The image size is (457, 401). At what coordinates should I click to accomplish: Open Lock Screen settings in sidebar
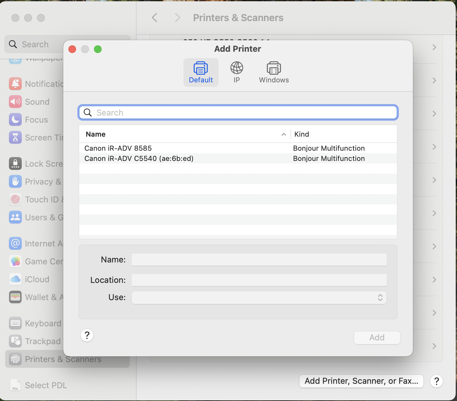pos(15,163)
